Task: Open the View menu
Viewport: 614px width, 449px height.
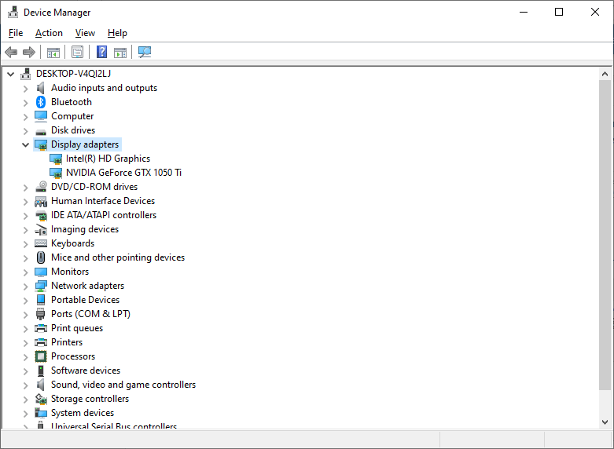Action: pos(85,33)
